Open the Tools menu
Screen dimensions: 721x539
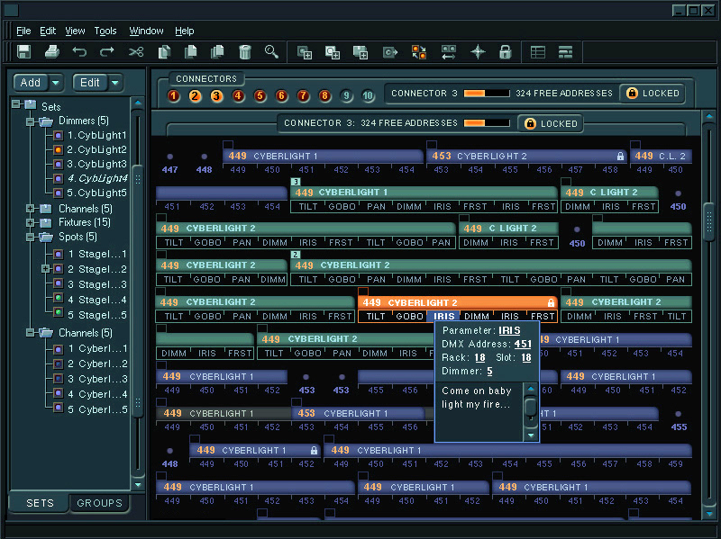point(105,31)
